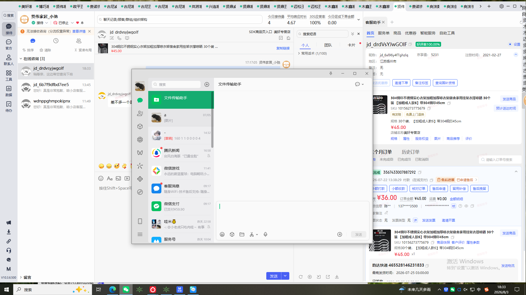Click the WeChat chat list scrollbar
The image size is (526, 295).
pyautogui.click(x=212, y=120)
